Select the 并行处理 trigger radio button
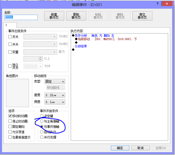This screenshot has height=155, width=175. [x=42, y=137]
